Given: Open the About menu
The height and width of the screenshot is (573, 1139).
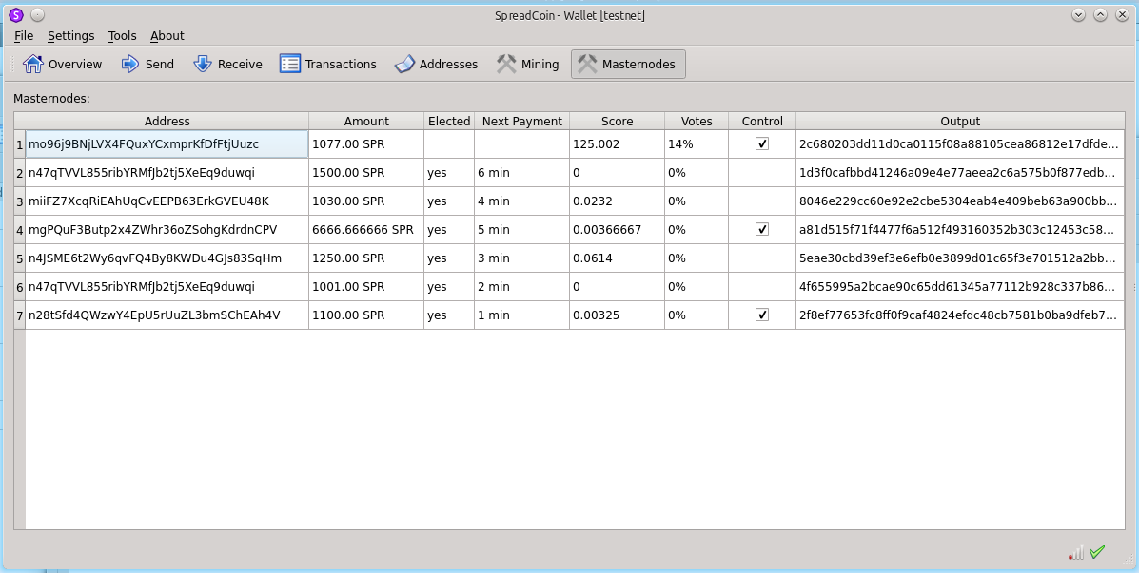Looking at the screenshot, I should [x=167, y=35].
